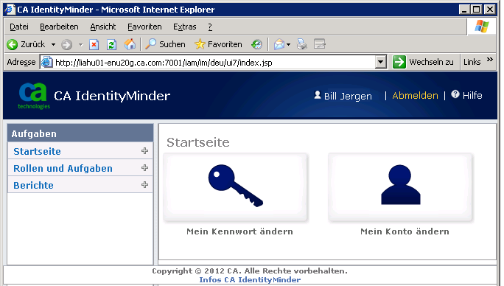This screenshot has height=286, width=504.
Task: Open the Favoriten menu in menu bar
Action: [x=144, y=27]
